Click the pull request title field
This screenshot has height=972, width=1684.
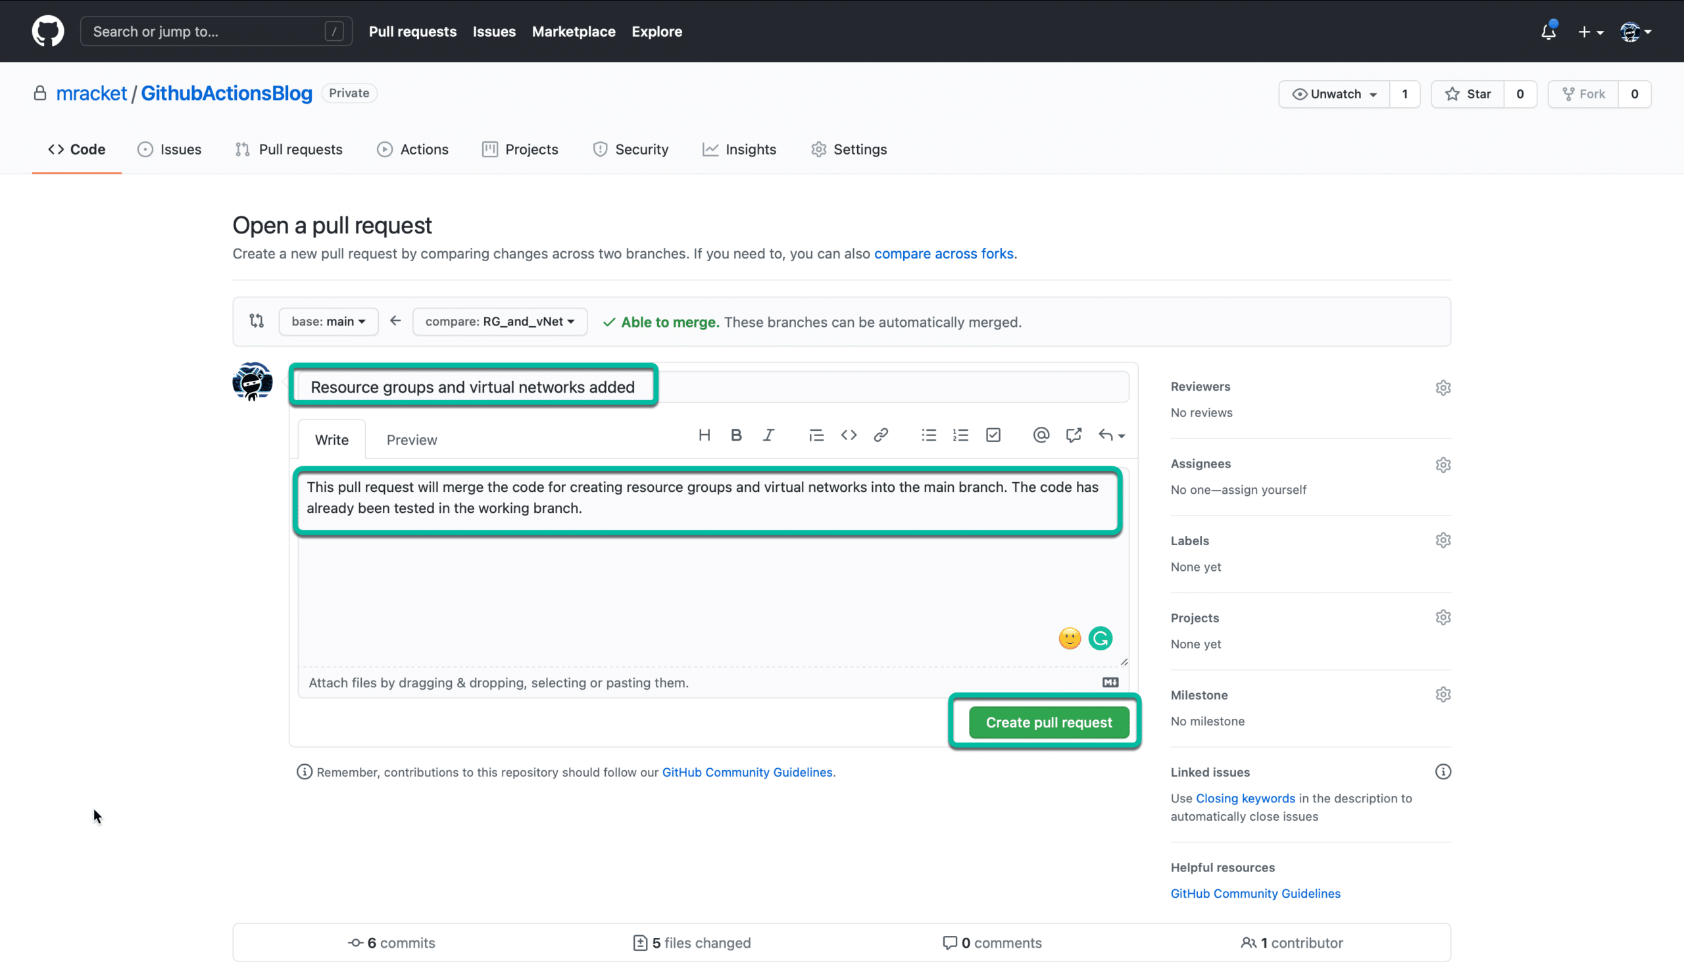click(713, 387)
